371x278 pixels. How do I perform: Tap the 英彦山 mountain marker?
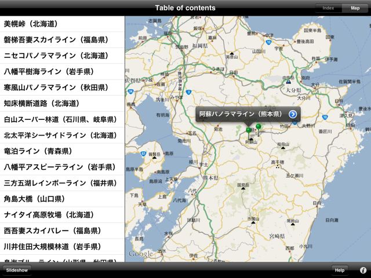pyautogui.click(x=232, y=53)
